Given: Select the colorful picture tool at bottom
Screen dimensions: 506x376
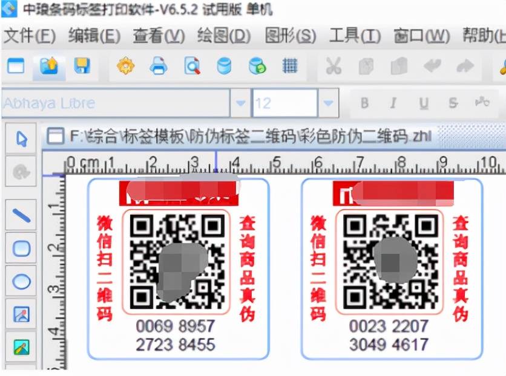Looking at the screenshot, I should point(21,347).
